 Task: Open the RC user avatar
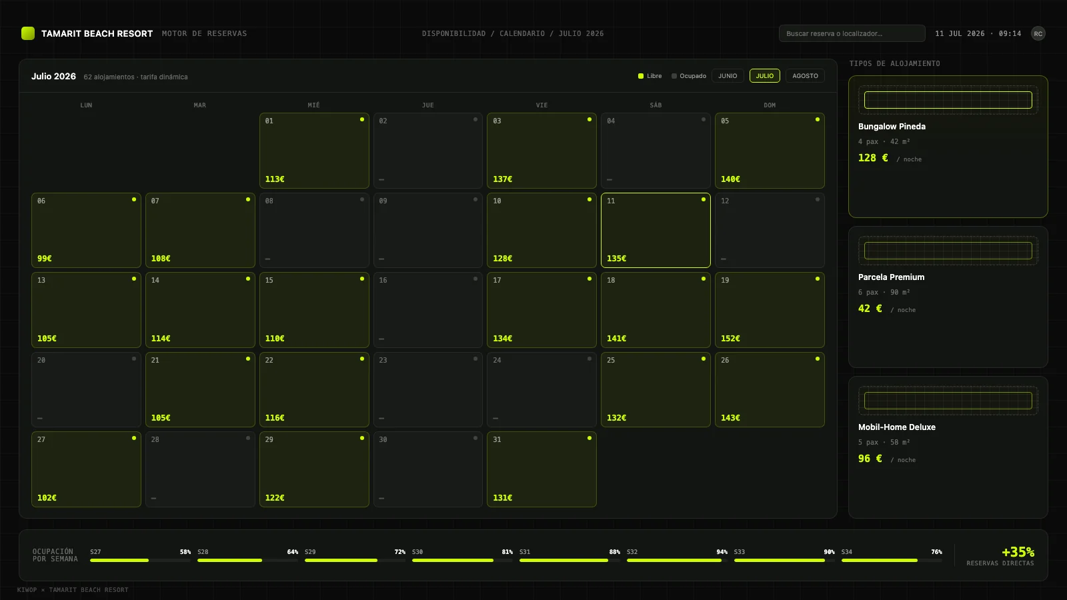pyautogui.click(x=1038, y=33)
